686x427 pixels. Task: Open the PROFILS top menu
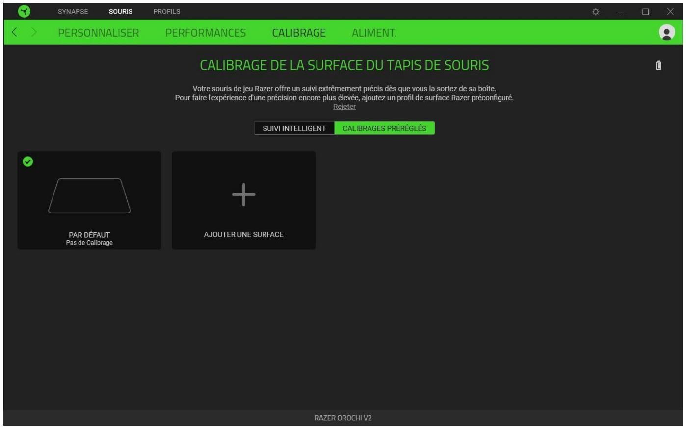(x=167, y=11)
